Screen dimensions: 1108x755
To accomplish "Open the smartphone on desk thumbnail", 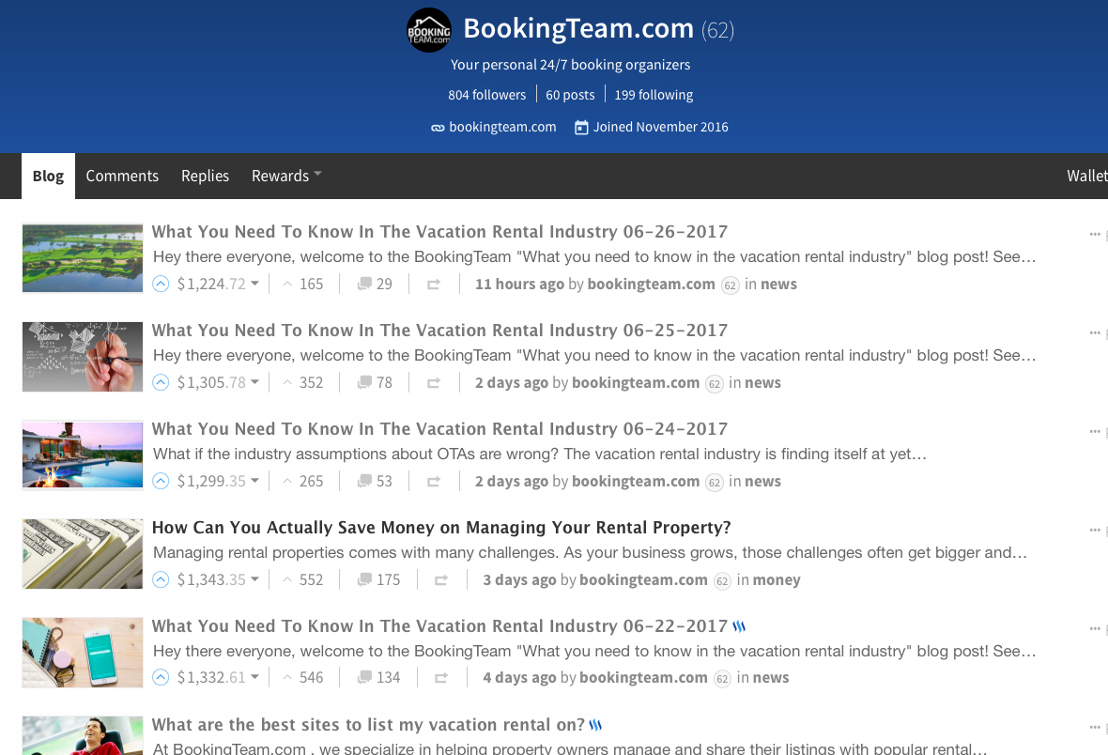I will pos(83,653).
